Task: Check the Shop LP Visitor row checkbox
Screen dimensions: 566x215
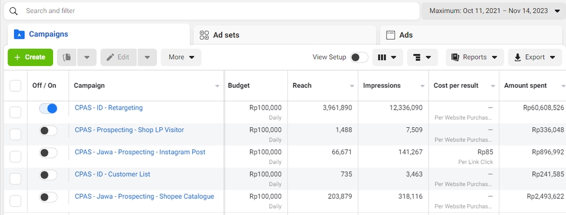Action: click(15, 134)
